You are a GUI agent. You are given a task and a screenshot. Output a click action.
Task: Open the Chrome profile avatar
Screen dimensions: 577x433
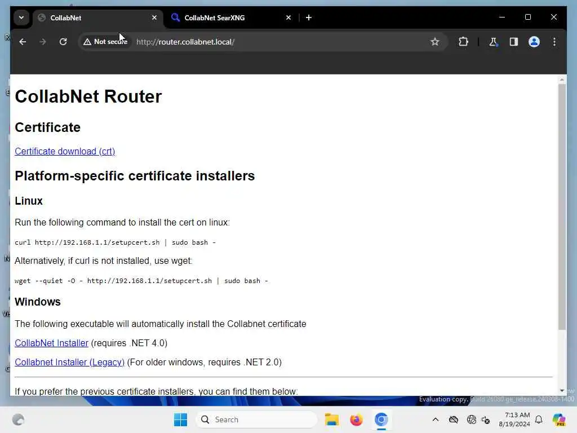[534, 42]
